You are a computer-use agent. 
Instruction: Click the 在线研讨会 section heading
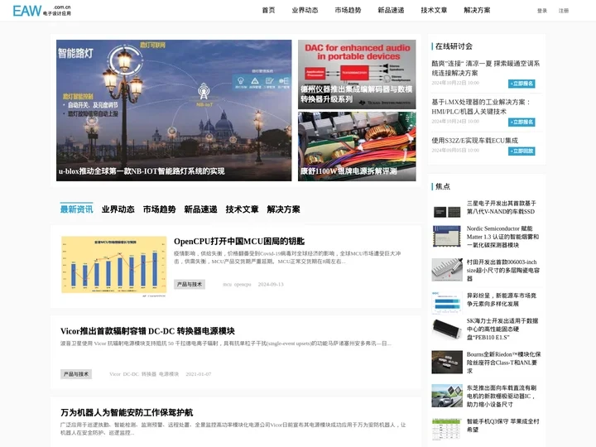coord(454,46)
